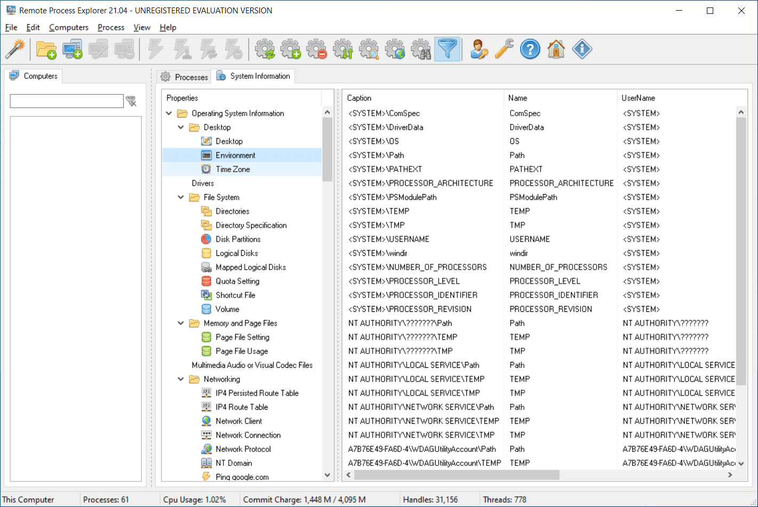Sort by the Name column header
The width and height of the screenshot is (758, 507).
[560, 98]
